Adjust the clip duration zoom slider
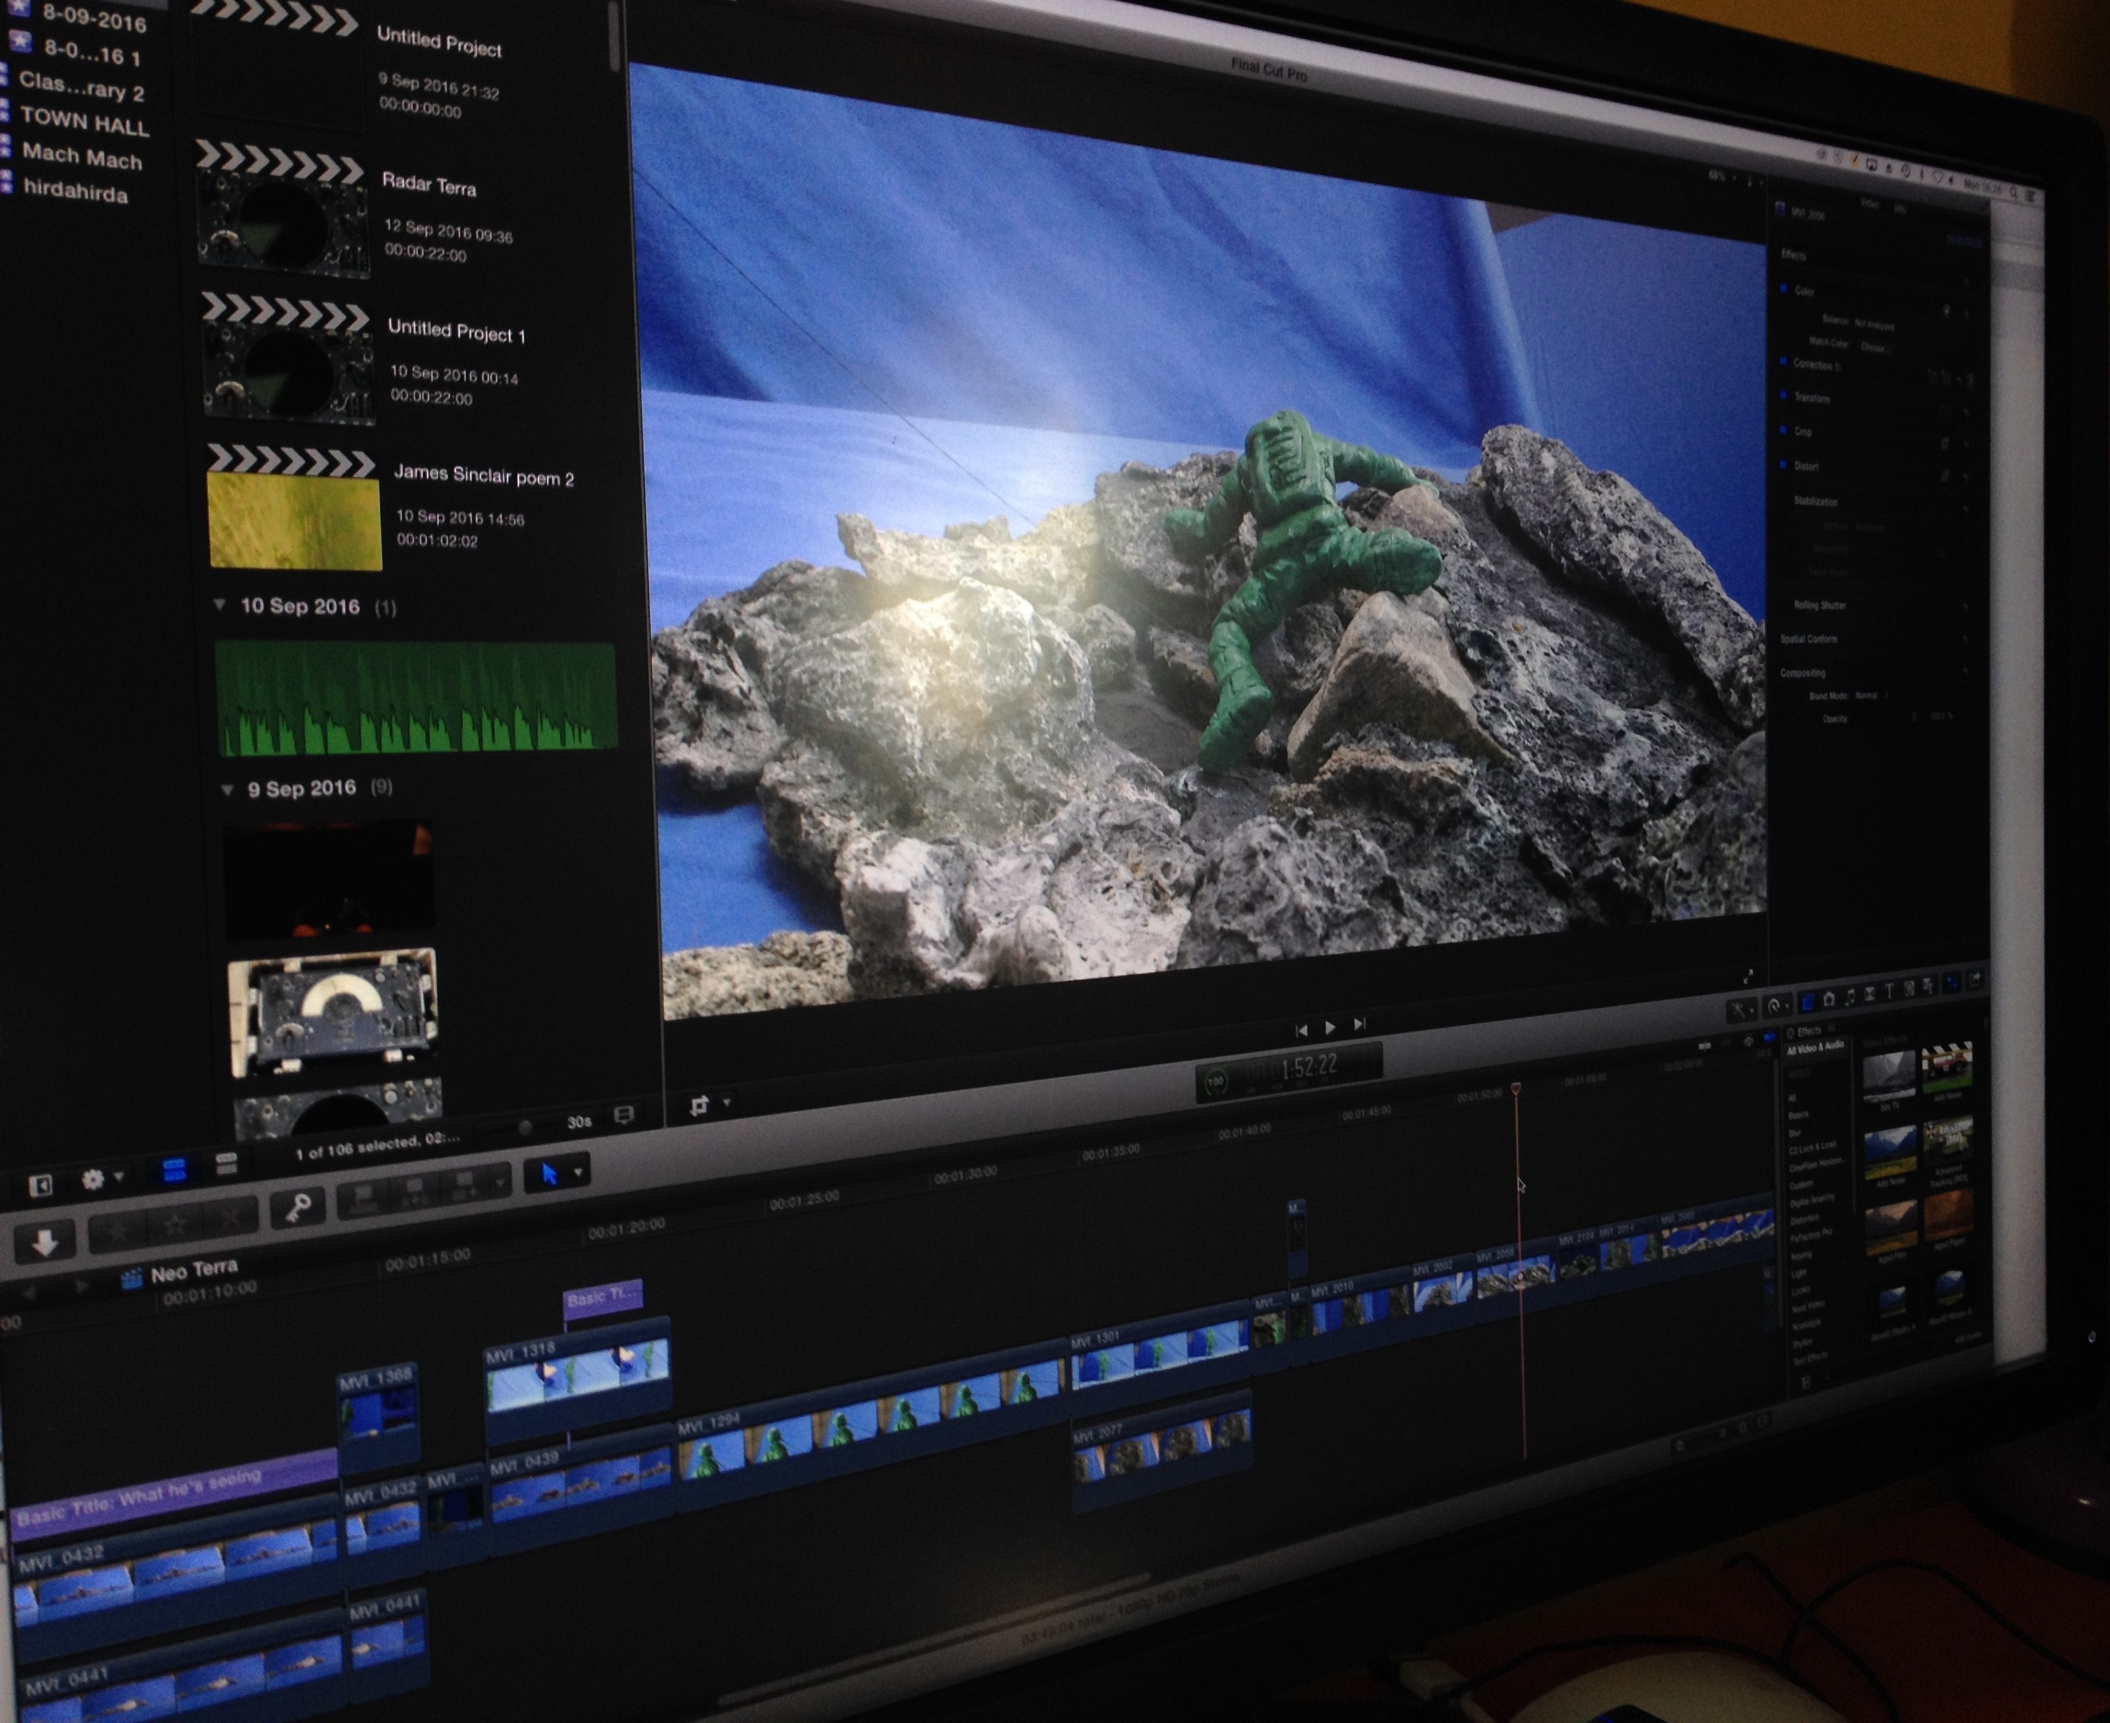 pos(526,1126)
